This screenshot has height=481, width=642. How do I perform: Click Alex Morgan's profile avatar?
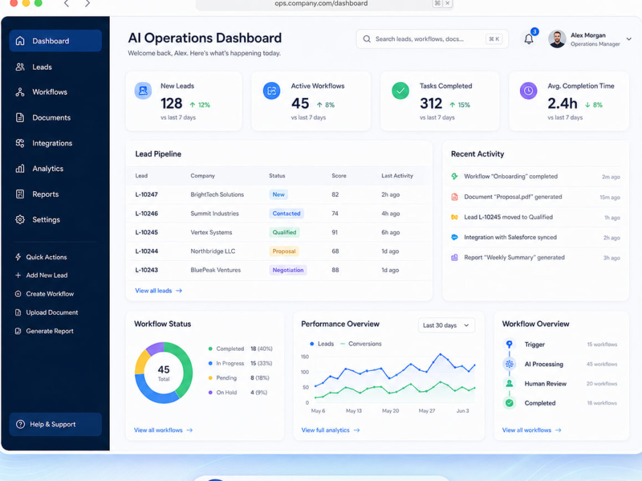tap(557, 39)
